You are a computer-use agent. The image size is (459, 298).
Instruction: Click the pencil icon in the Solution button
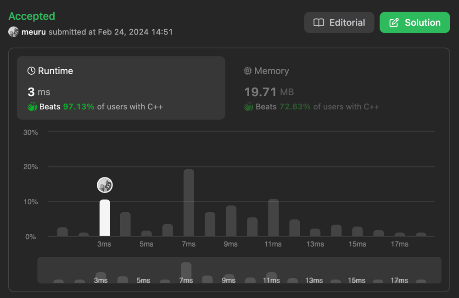coord(394,23)
